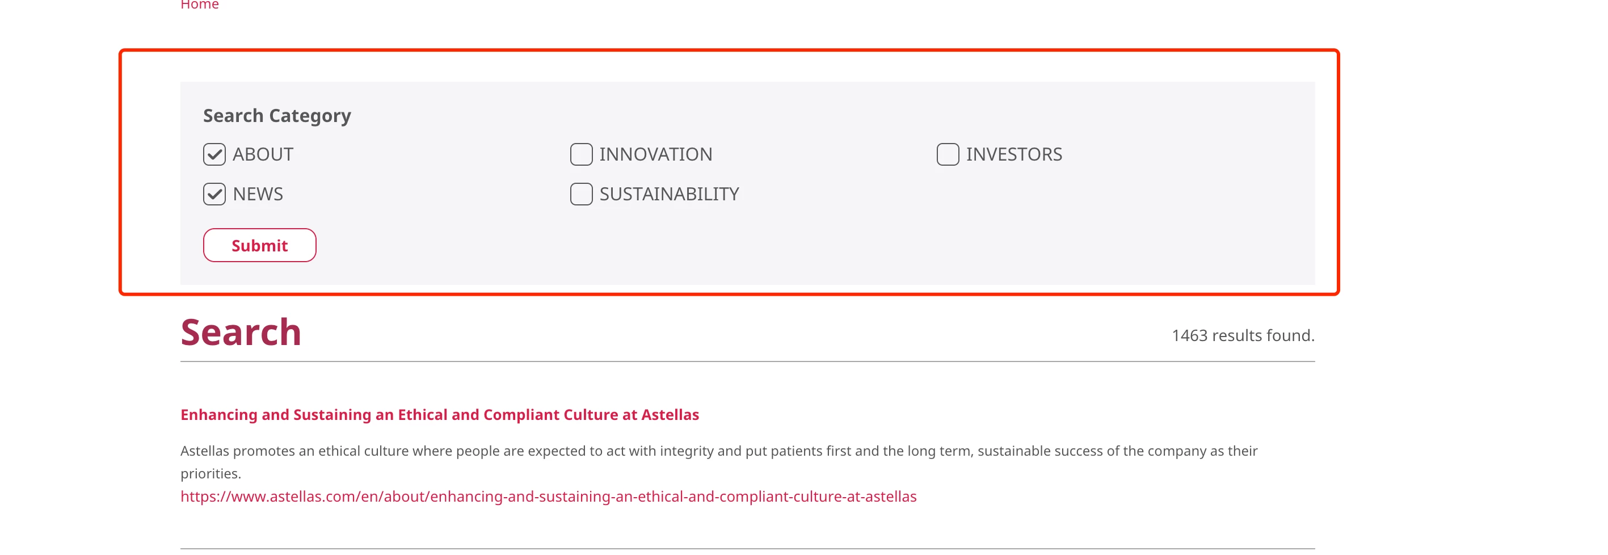Click the word "priorities." in the description
The height and width of the screenshot is (555, 1608).
pyautogui.click(x=211, y=474)
